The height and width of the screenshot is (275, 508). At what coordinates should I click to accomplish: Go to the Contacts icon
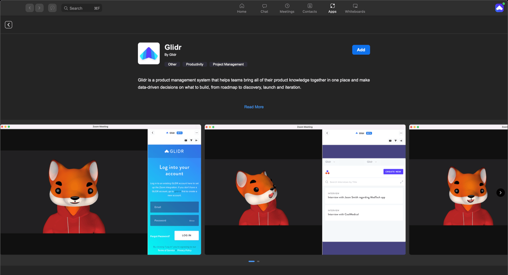[310, 6]
